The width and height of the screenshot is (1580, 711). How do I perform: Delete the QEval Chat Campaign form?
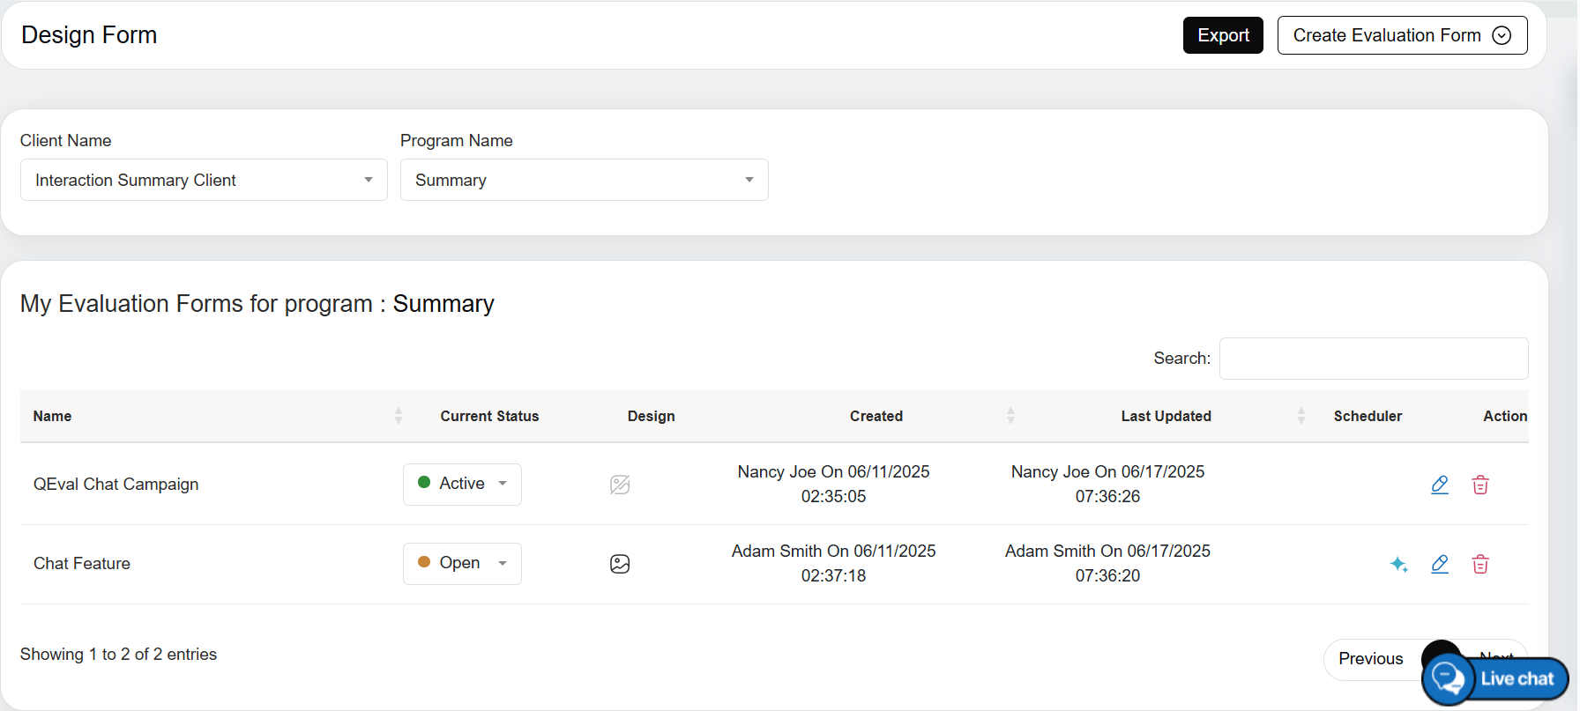click(x=1480, y=485)
